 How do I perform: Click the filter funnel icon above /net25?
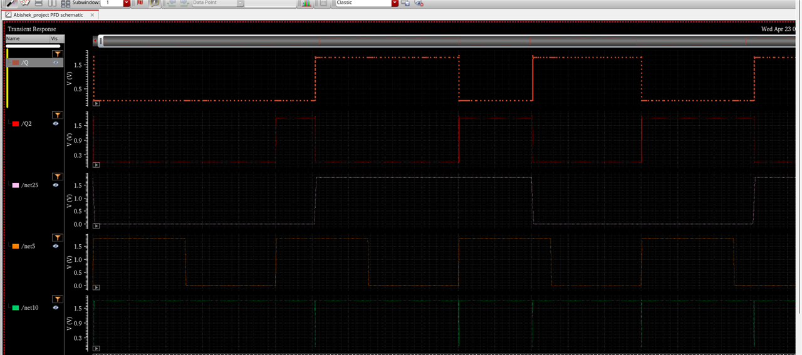pyautogui.click(x=57, y=177)
